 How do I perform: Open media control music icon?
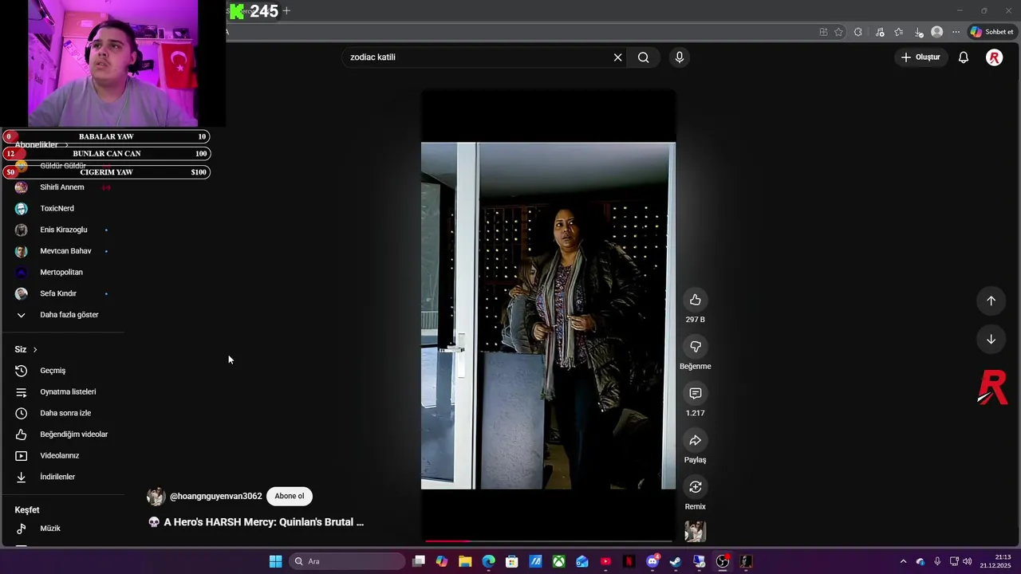point(880,32)
